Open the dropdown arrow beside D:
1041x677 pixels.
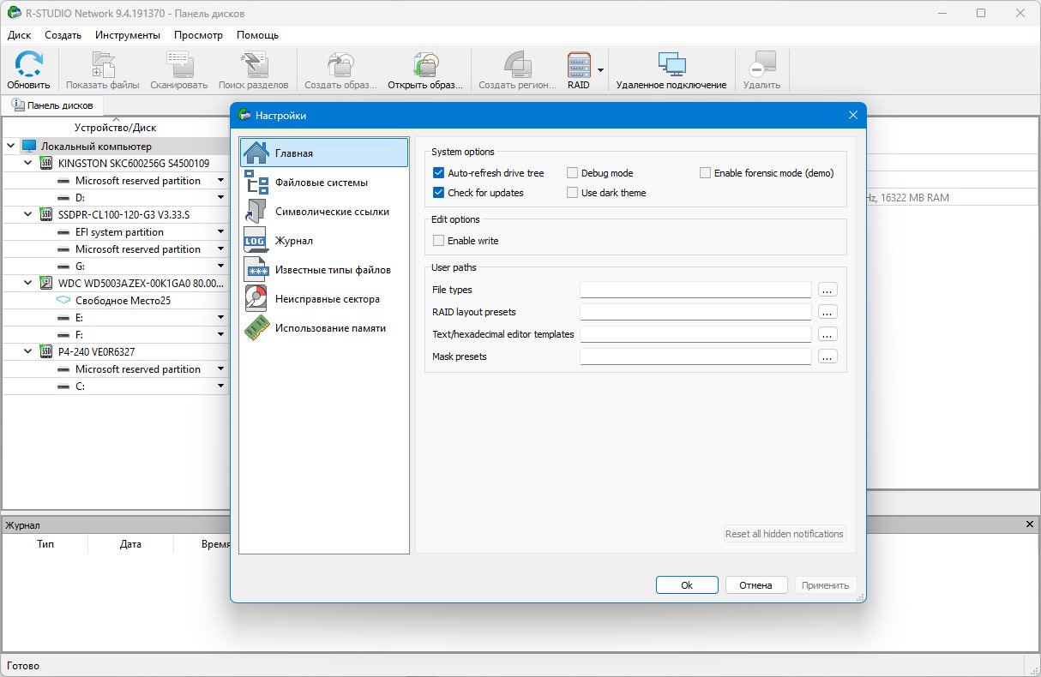click(x=220, y=197)
